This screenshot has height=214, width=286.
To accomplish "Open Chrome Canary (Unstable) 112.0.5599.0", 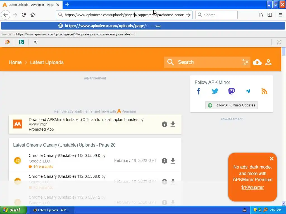I will click(65, 155).
